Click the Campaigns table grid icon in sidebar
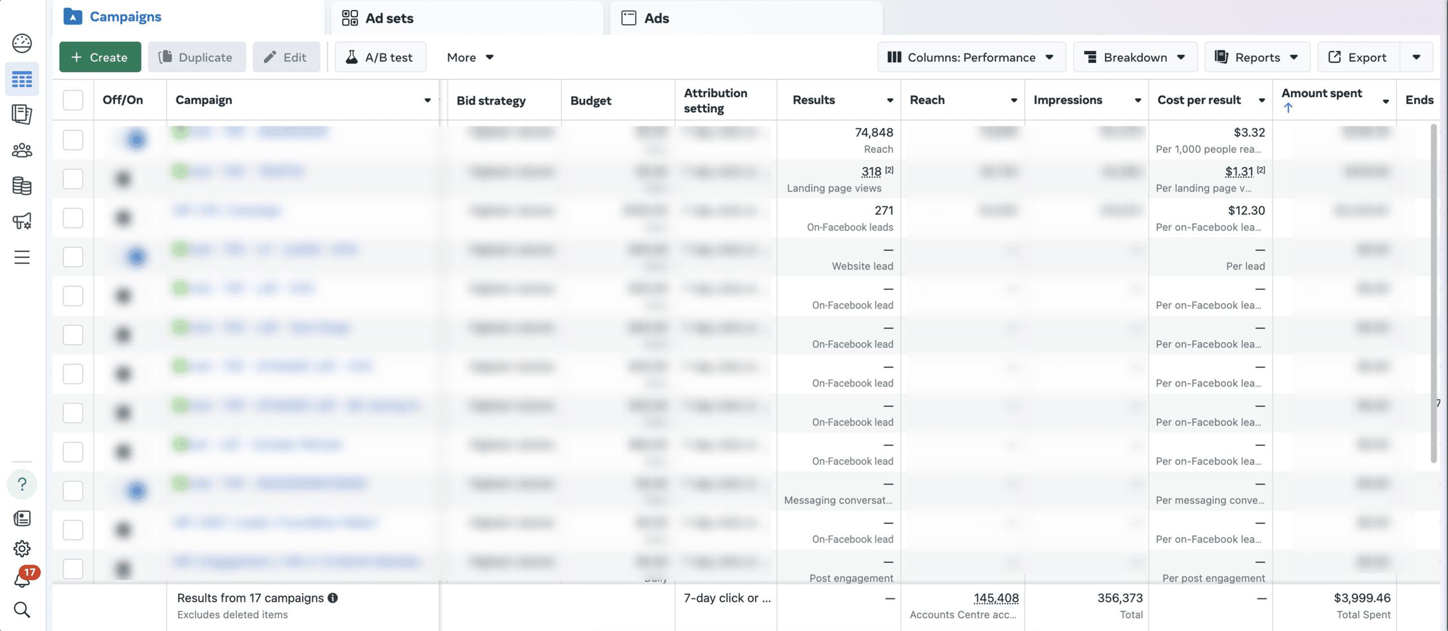Screen dimensions: 1448x631 tap(22, 79)
